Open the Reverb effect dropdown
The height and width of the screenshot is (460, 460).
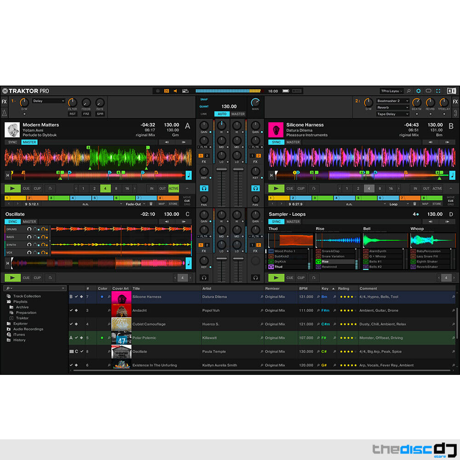point(392,107)
